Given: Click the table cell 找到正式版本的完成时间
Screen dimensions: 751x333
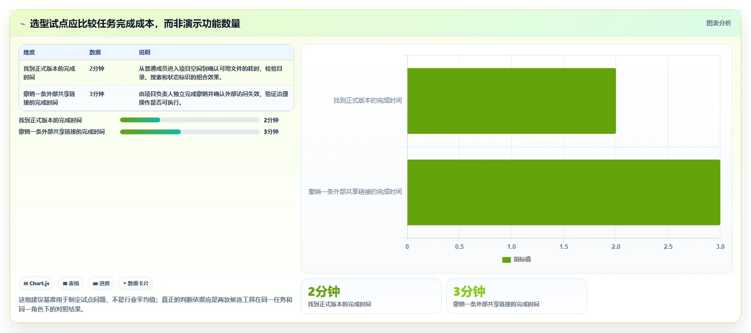Looking at the screenshot, I should point(50,73).
